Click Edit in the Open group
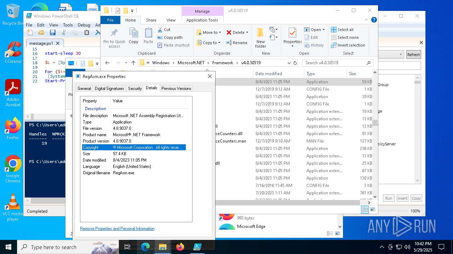 pos(311,37)
